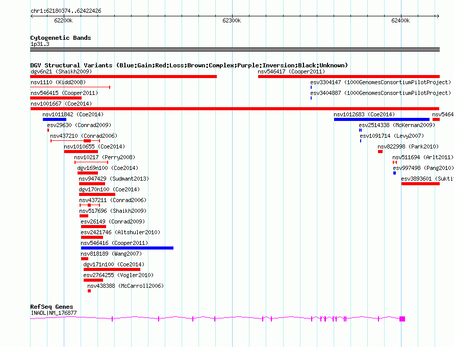Viewport: 454px width, 347px height.
Task: Click esv3404887 1000 Genomes variant label
Action: click(x=381, y=93)
